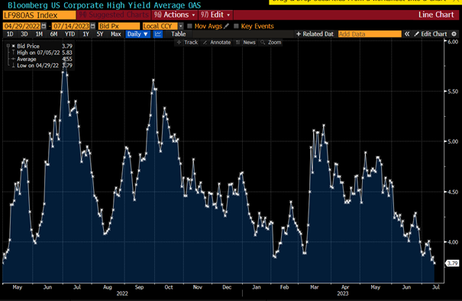Screen dimensions: 462x301
Task: Open the Edit dropdown menu
Action: pos(215,15)
